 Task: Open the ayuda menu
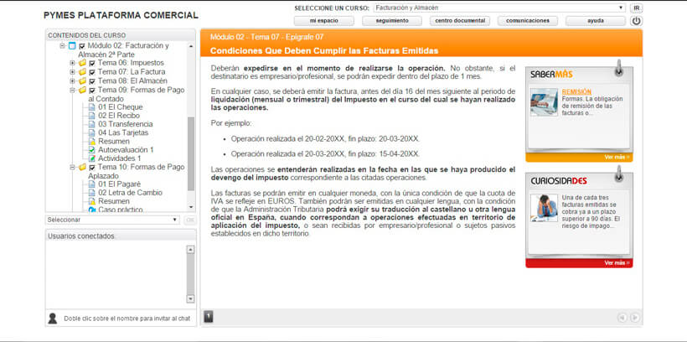pos(596,21)
